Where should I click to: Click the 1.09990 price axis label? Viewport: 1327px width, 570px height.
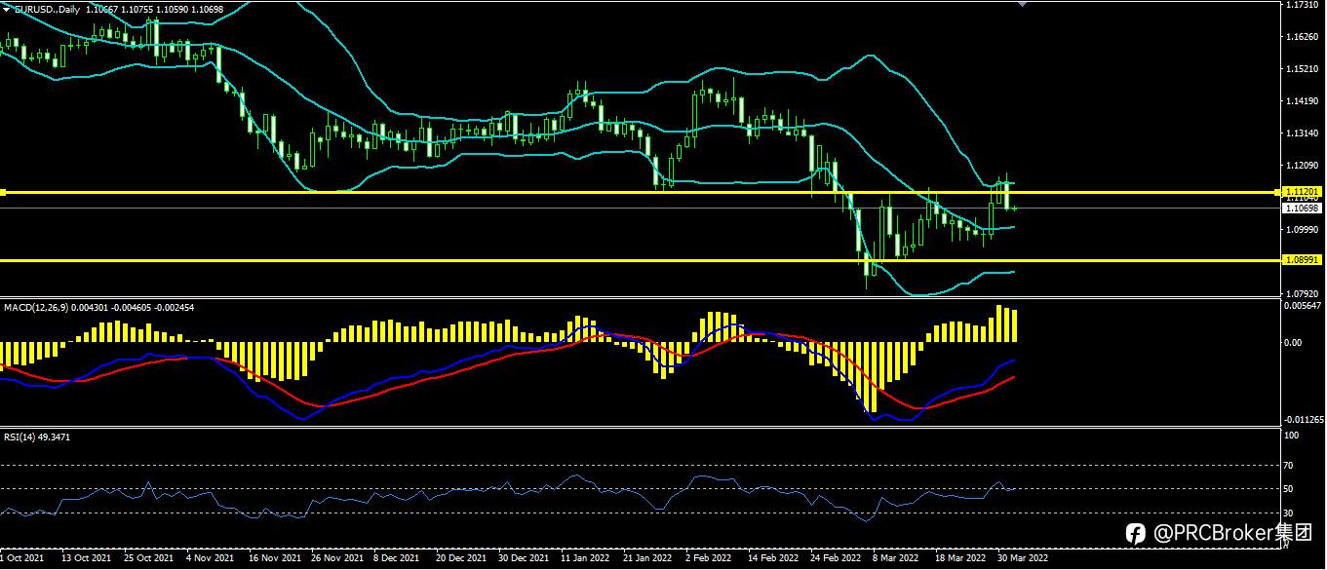1302,230
